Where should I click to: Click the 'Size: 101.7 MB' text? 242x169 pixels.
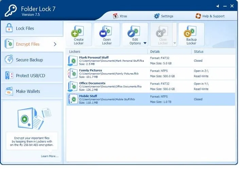point(88,77)
